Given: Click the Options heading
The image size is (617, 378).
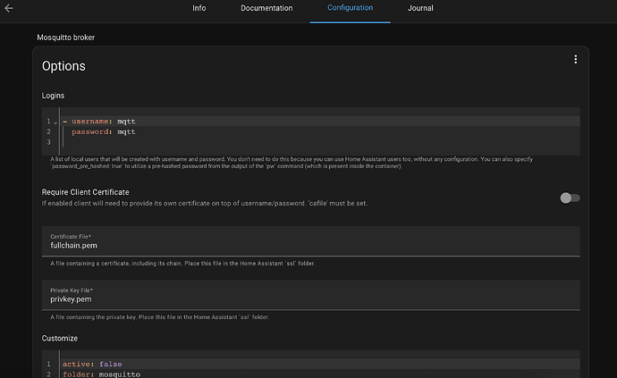Looking at the screenshot, I should click(x=63, y=66).
